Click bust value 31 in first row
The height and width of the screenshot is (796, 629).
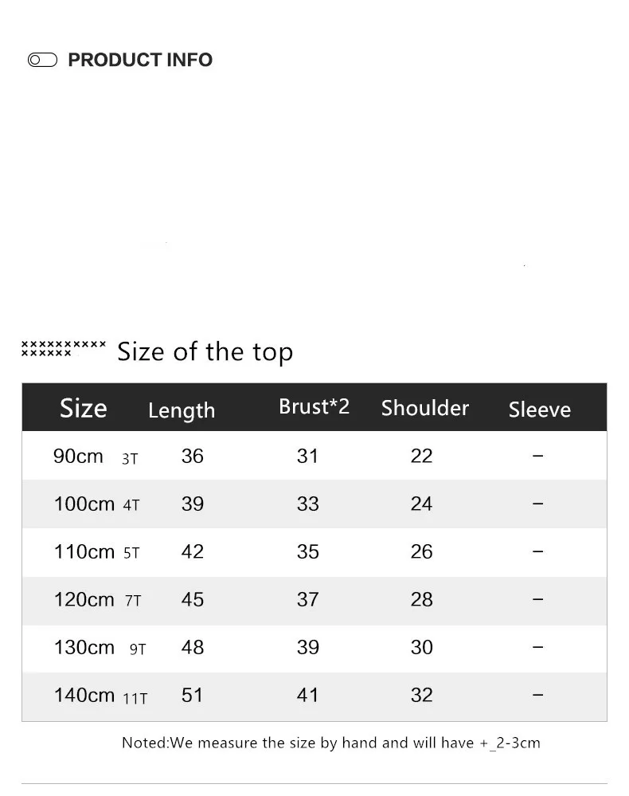pyautogui.click(x=308, y=456)
